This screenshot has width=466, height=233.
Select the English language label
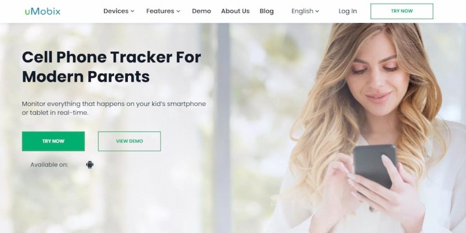(x=302, y=11)
